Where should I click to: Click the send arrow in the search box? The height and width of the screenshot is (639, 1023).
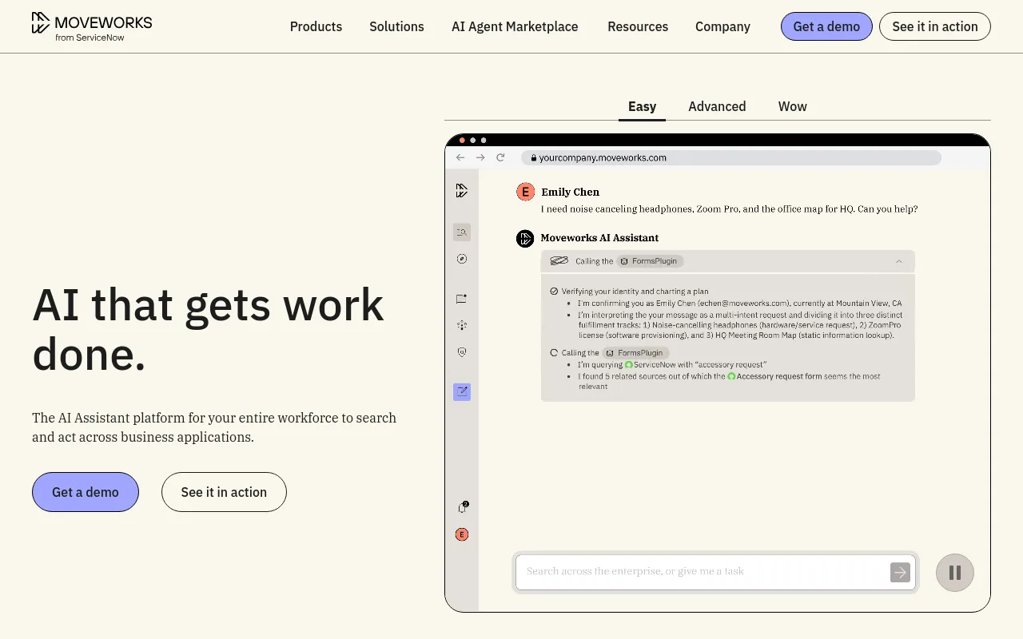click(900, 572)
